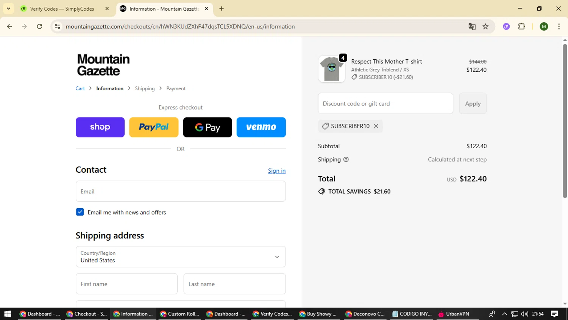Click the T-shirt product thumbnail
This screenshot has width=568, height=320.
[332, 69]
